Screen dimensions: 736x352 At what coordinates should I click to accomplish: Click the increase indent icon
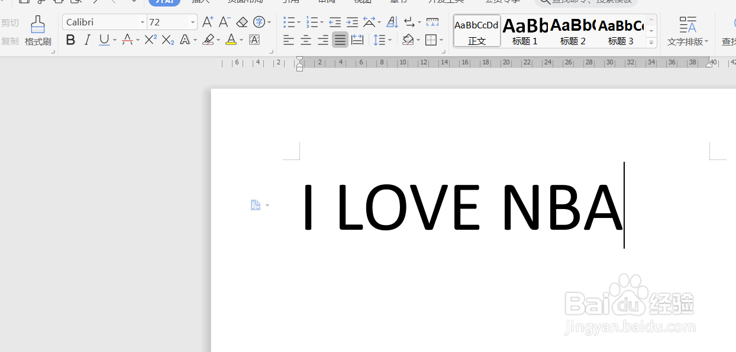(x=352, y=22)
